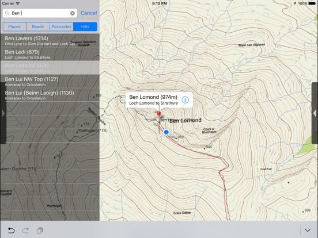Image resolution: width=318 pixels, height=238 pixels.
Task: Tap the blue current location dot
Action: coord(166,132)
